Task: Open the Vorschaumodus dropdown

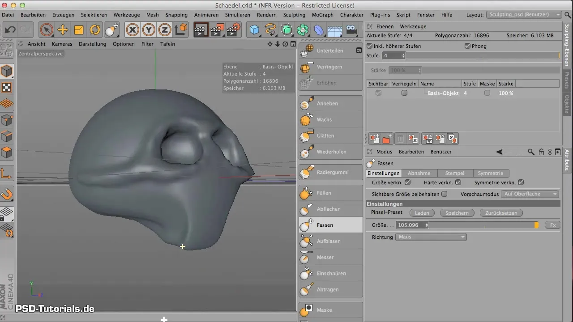Action: click(530, 194)
